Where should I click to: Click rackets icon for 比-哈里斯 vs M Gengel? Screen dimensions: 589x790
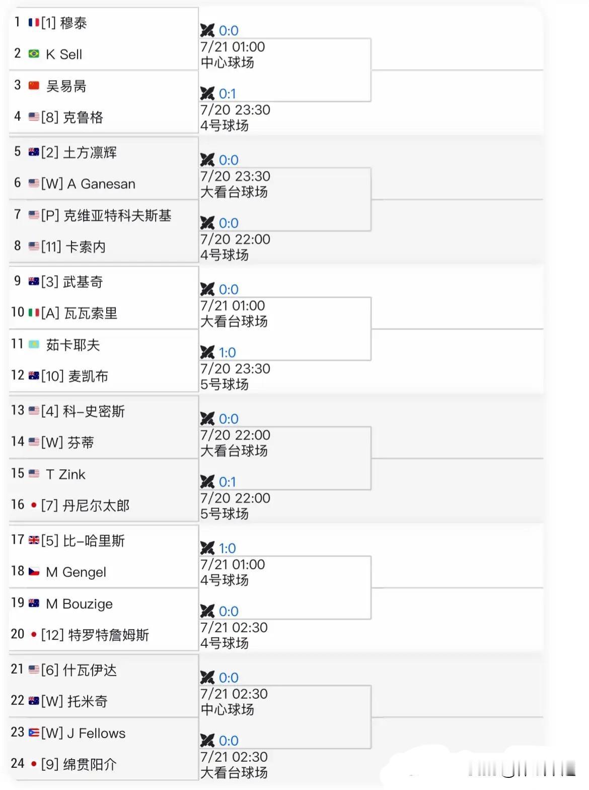coord(207,548)
